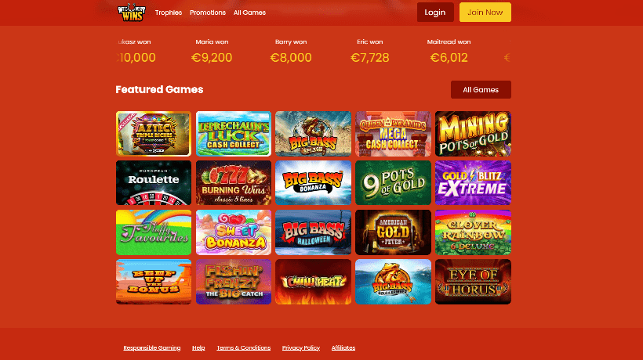Click the Wild West Wins logo

point(131,13)
